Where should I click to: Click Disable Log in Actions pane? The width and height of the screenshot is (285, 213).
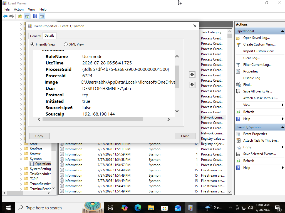point(252,78)
